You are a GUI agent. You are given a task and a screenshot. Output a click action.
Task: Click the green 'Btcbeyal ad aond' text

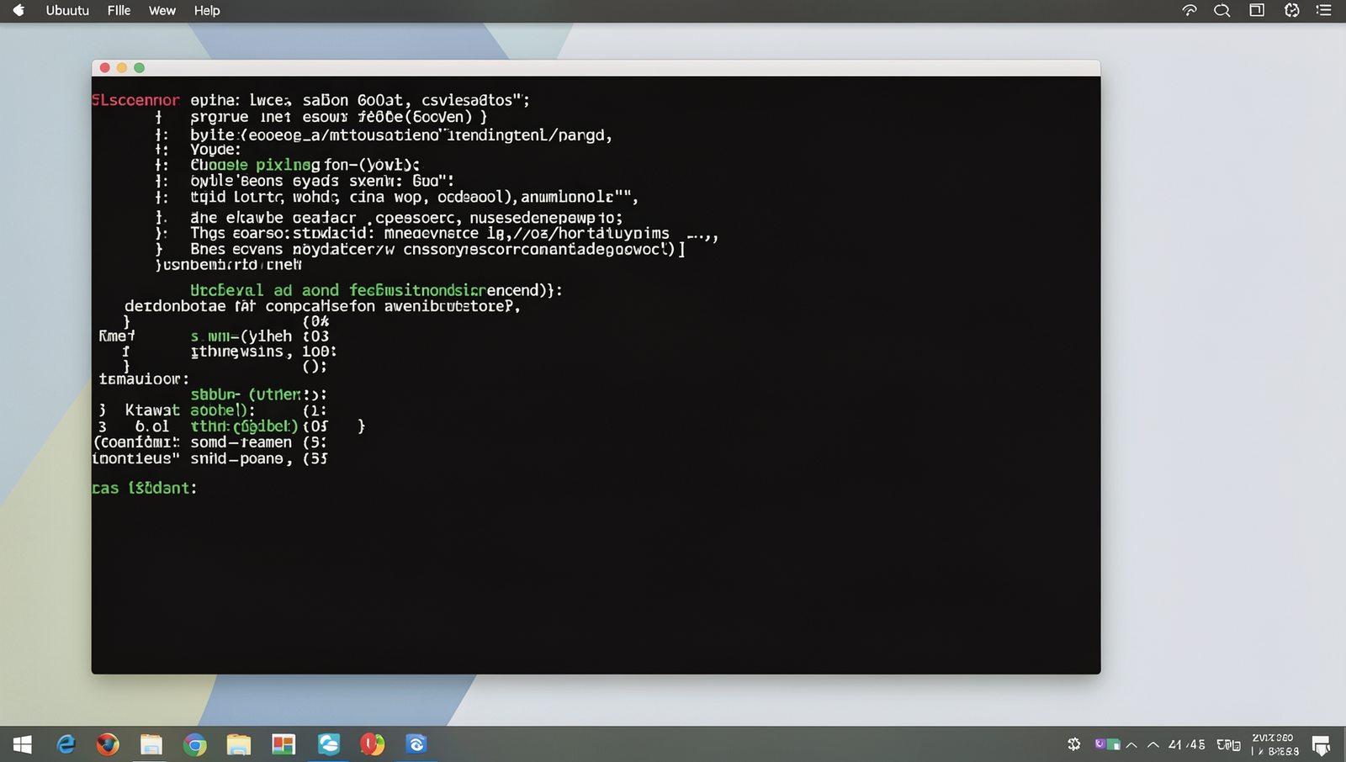click(265, 290)
